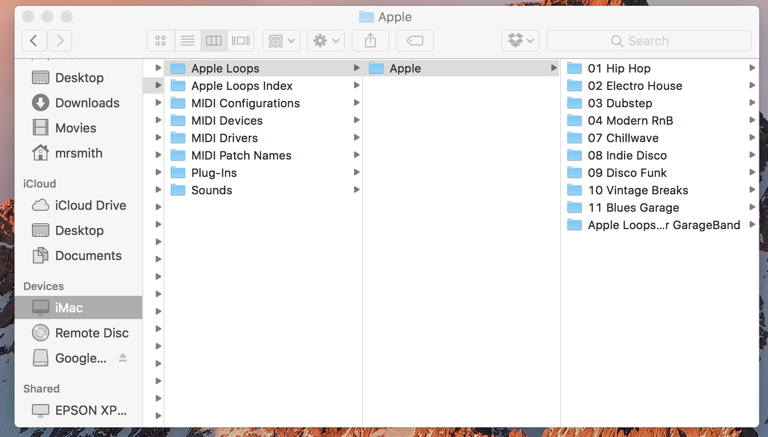Select the Sounds folder
Viewport: 768px width, 437px height.
pyautogui.click(x=263, y=190)
